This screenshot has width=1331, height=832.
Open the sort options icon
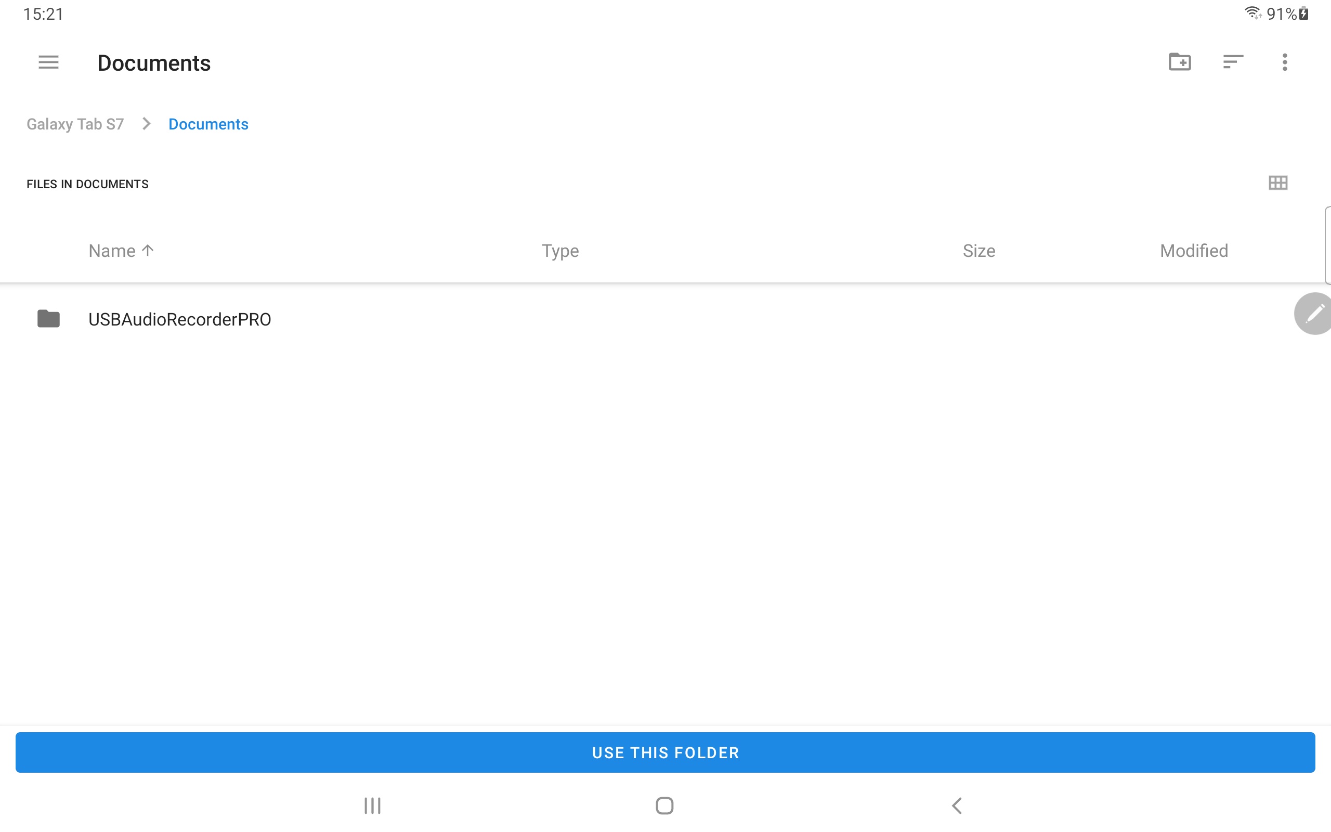click(x=1233, y=62)
